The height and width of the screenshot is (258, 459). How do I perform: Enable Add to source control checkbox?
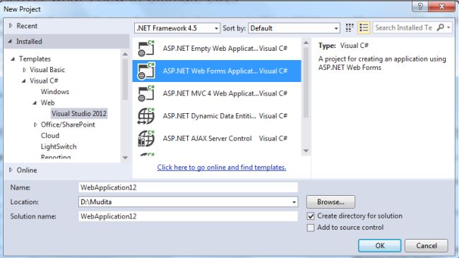pyautogui.click(x=311, y=228)
